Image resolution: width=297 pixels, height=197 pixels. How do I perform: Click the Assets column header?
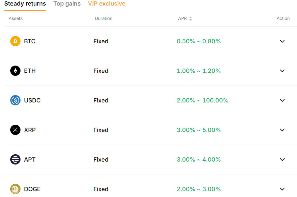tap(16, 18)
